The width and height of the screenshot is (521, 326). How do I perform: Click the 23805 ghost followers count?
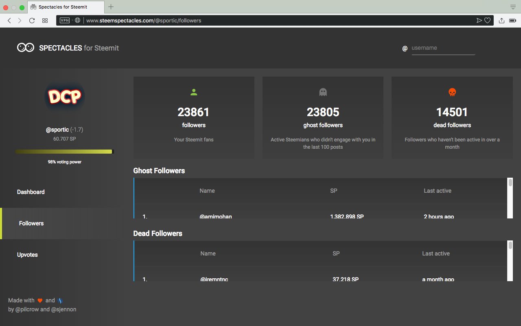(323, 112)
